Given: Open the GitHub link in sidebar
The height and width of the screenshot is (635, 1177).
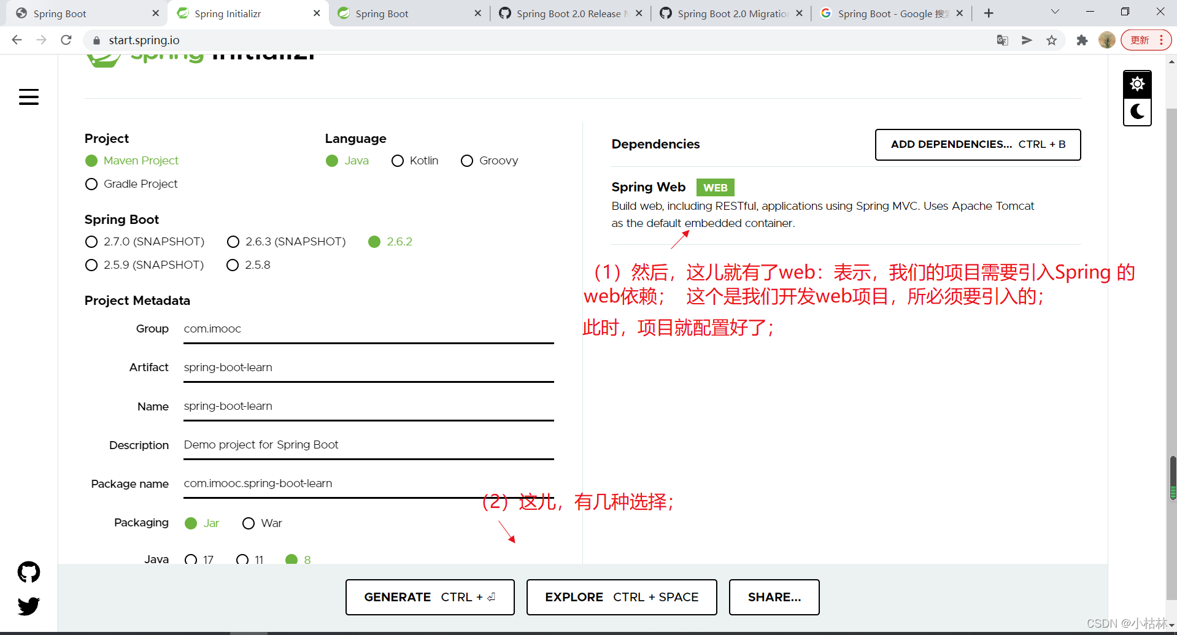Looking at the screenshot, I should [x=29, y=572].
